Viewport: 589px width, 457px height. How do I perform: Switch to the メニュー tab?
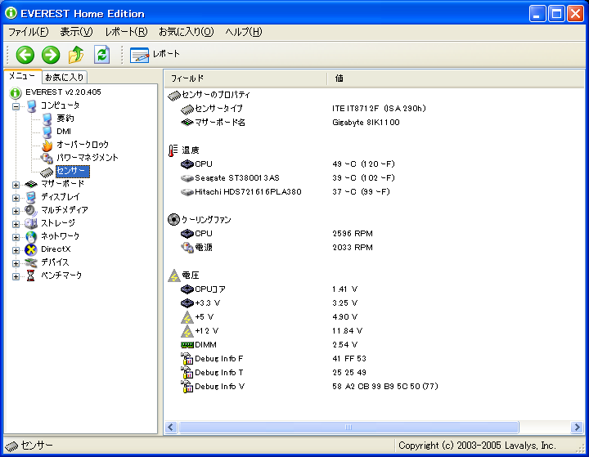(x=22, y=76)
